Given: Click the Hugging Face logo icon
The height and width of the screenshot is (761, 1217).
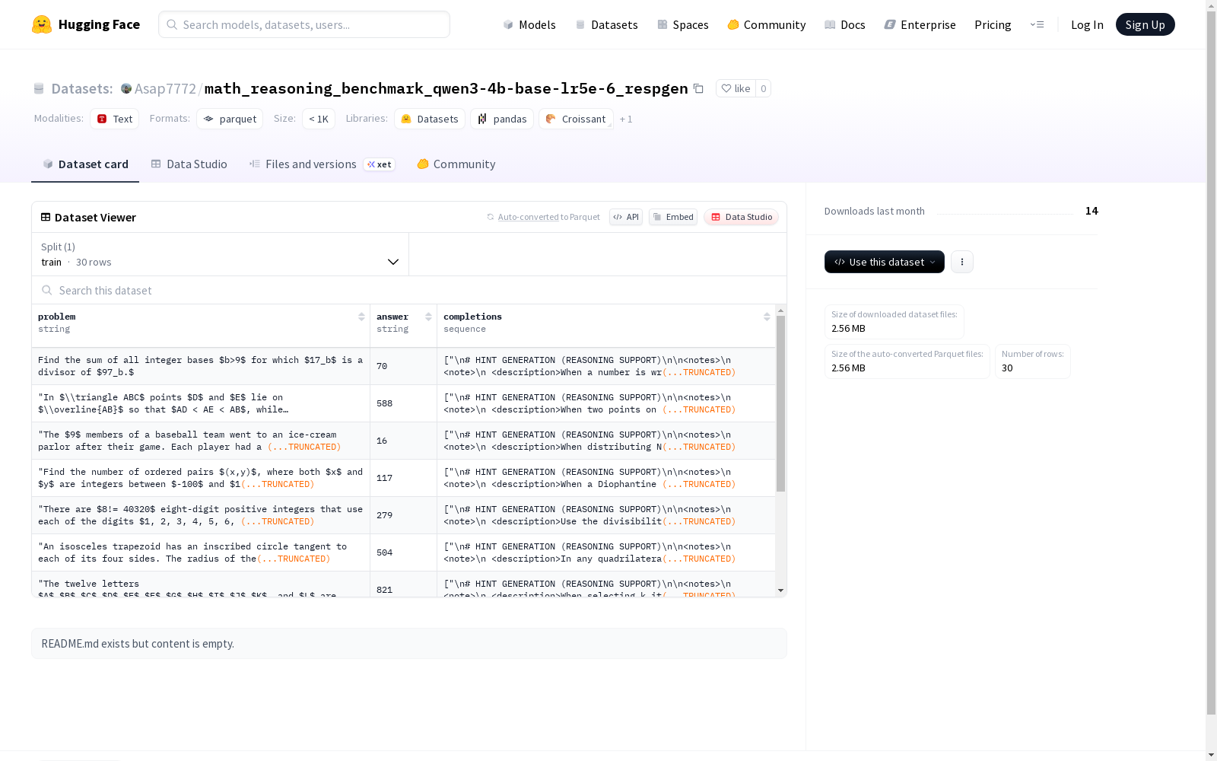Looking at the screenshot, I should click(42, 24).
